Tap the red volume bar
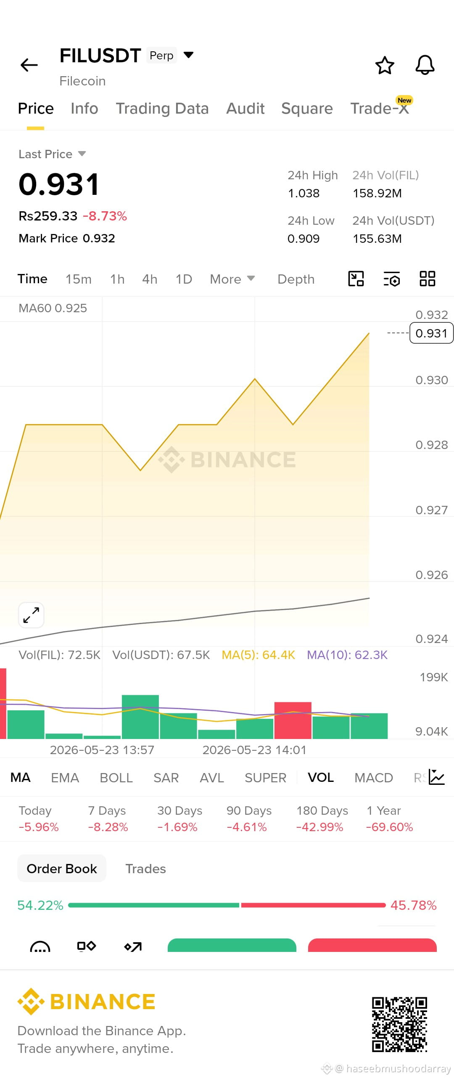 pos(293,720)
